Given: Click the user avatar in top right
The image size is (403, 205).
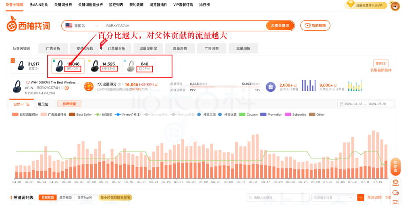Looking at the screenshot, I should [395, 5].
